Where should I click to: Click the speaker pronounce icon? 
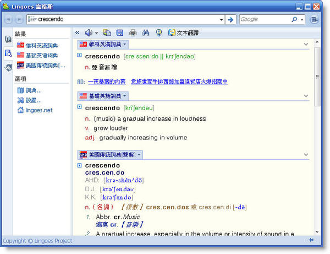click(89, 33)
